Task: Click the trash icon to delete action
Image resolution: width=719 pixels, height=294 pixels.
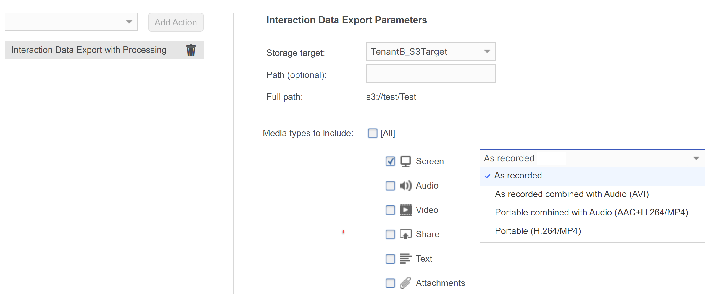Action: click(x=191, y=50)
